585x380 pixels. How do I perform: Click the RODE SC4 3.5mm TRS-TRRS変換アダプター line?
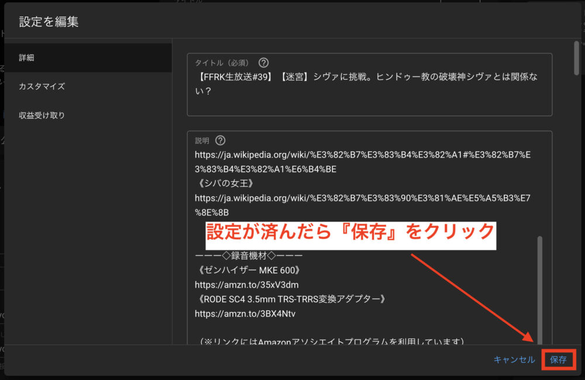(292, 299)
